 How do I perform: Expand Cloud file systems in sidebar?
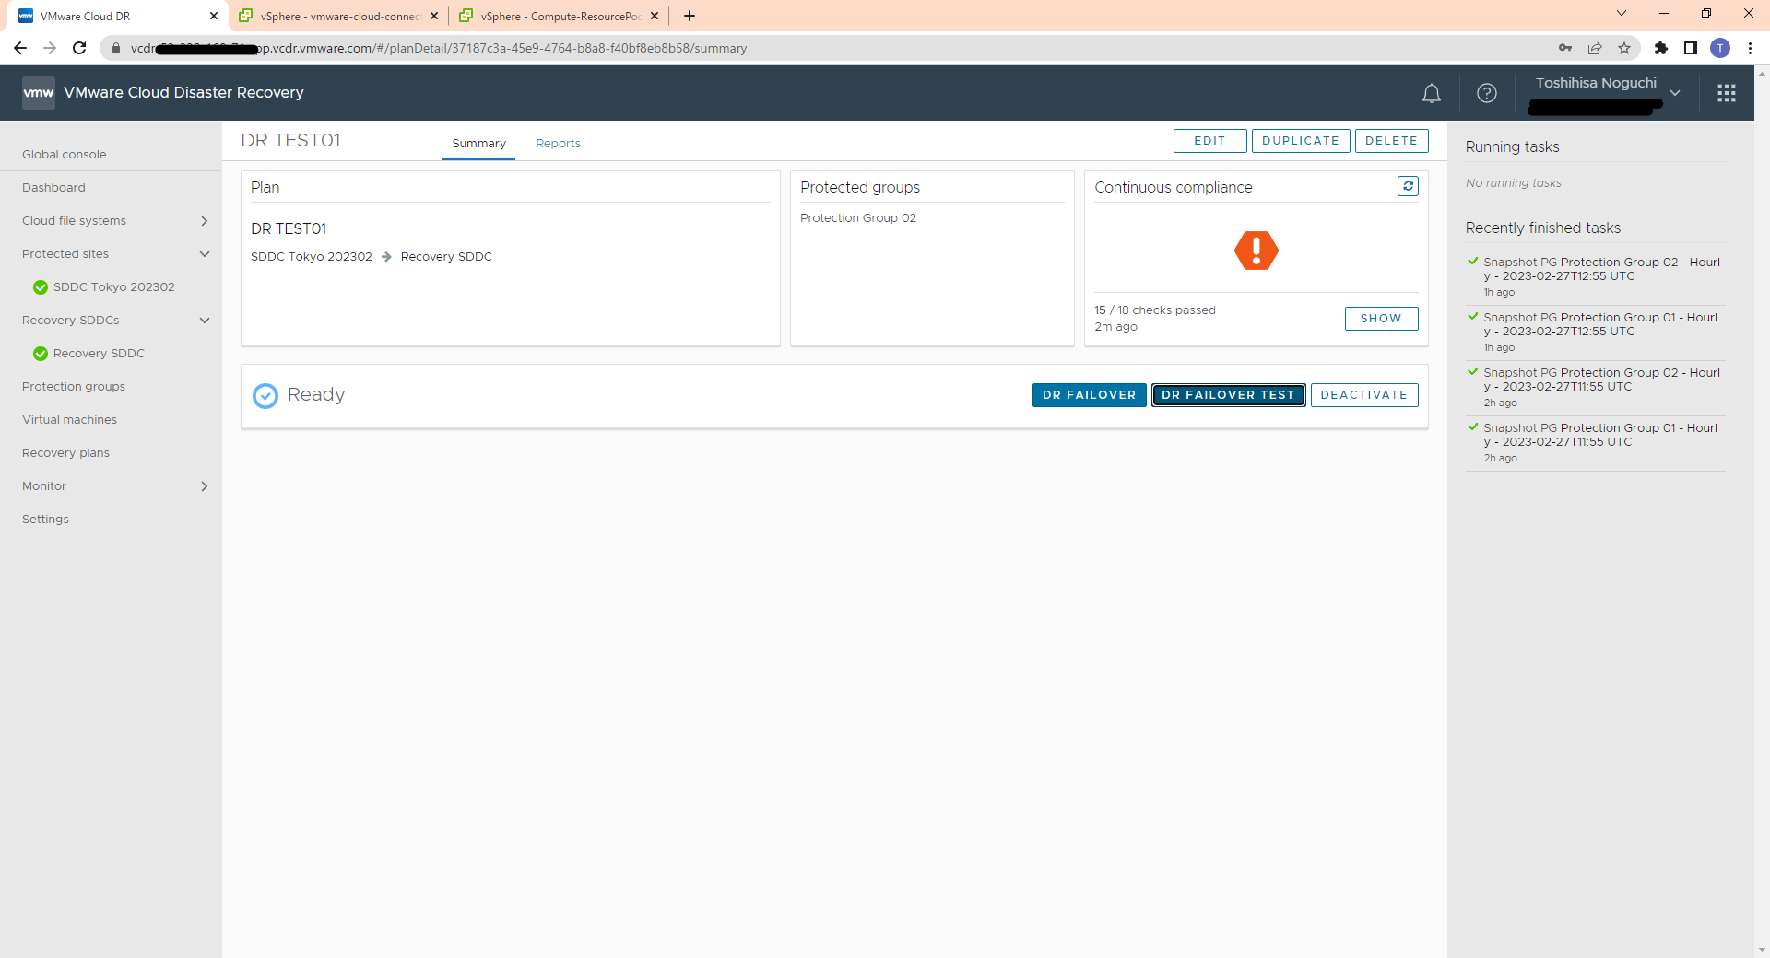[x=205, y=221]
